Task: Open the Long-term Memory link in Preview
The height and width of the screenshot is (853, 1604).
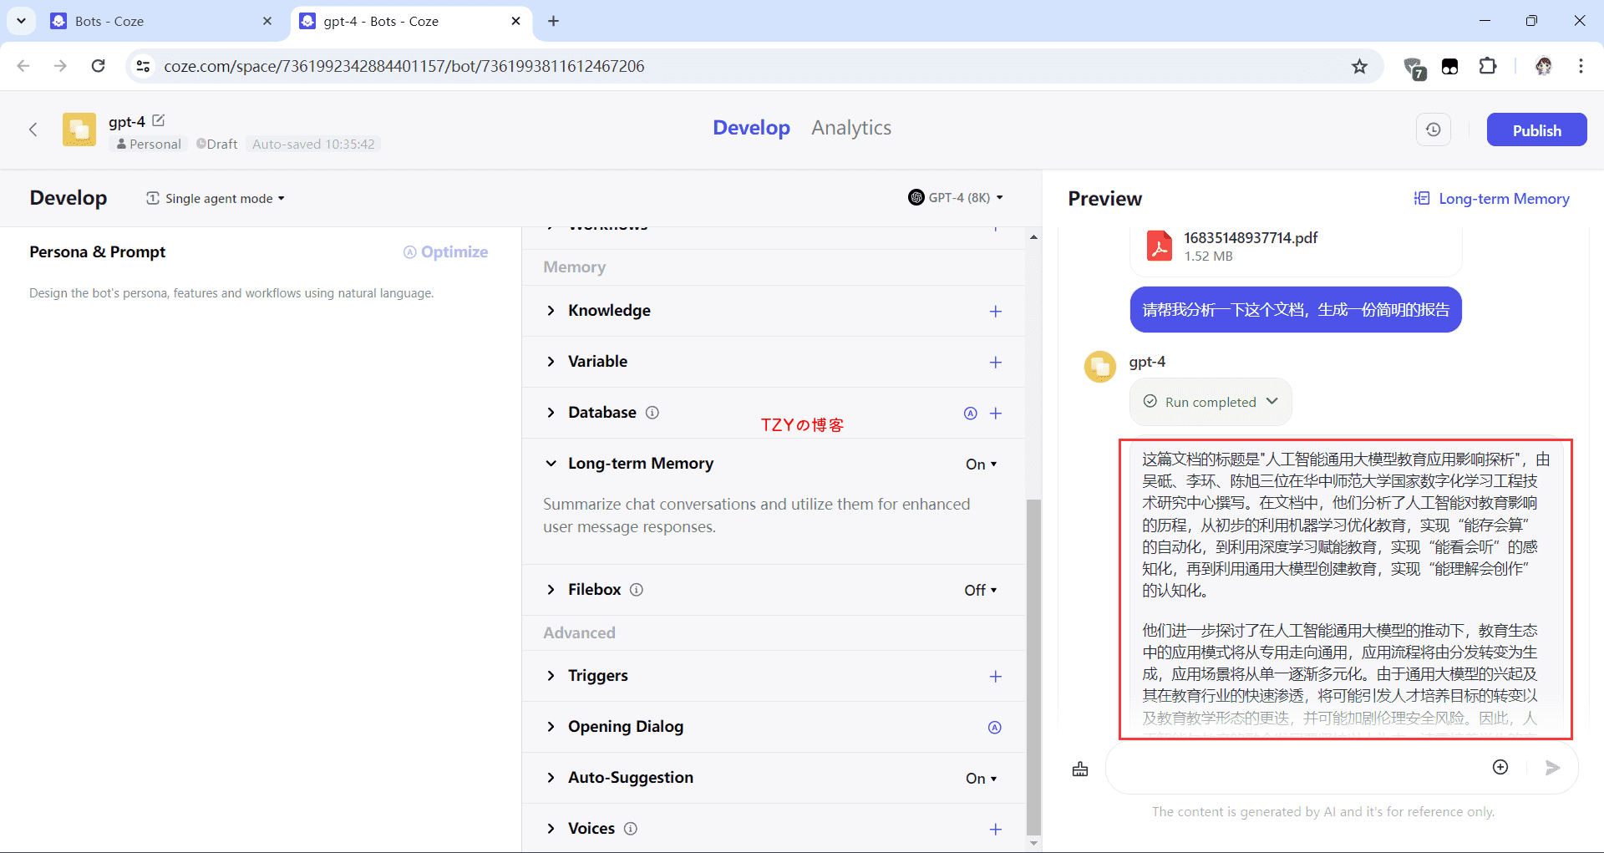Action: point(1491,198)
